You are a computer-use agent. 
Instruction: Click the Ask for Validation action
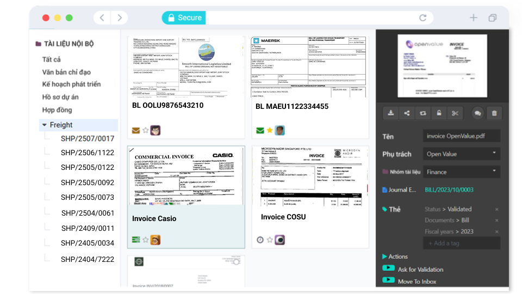tap(420, 269)
